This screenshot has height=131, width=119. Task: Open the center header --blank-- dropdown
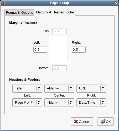point(59,88)
